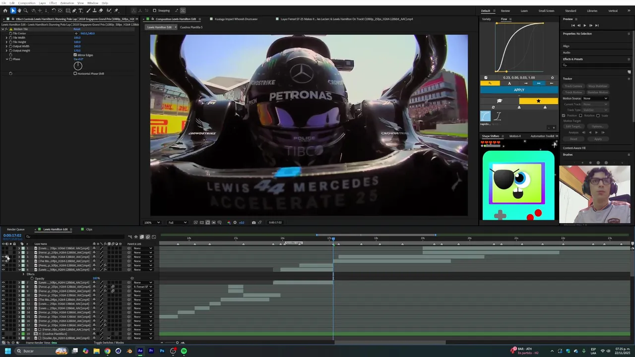Mute audio on layer 4

click(7, 261)
